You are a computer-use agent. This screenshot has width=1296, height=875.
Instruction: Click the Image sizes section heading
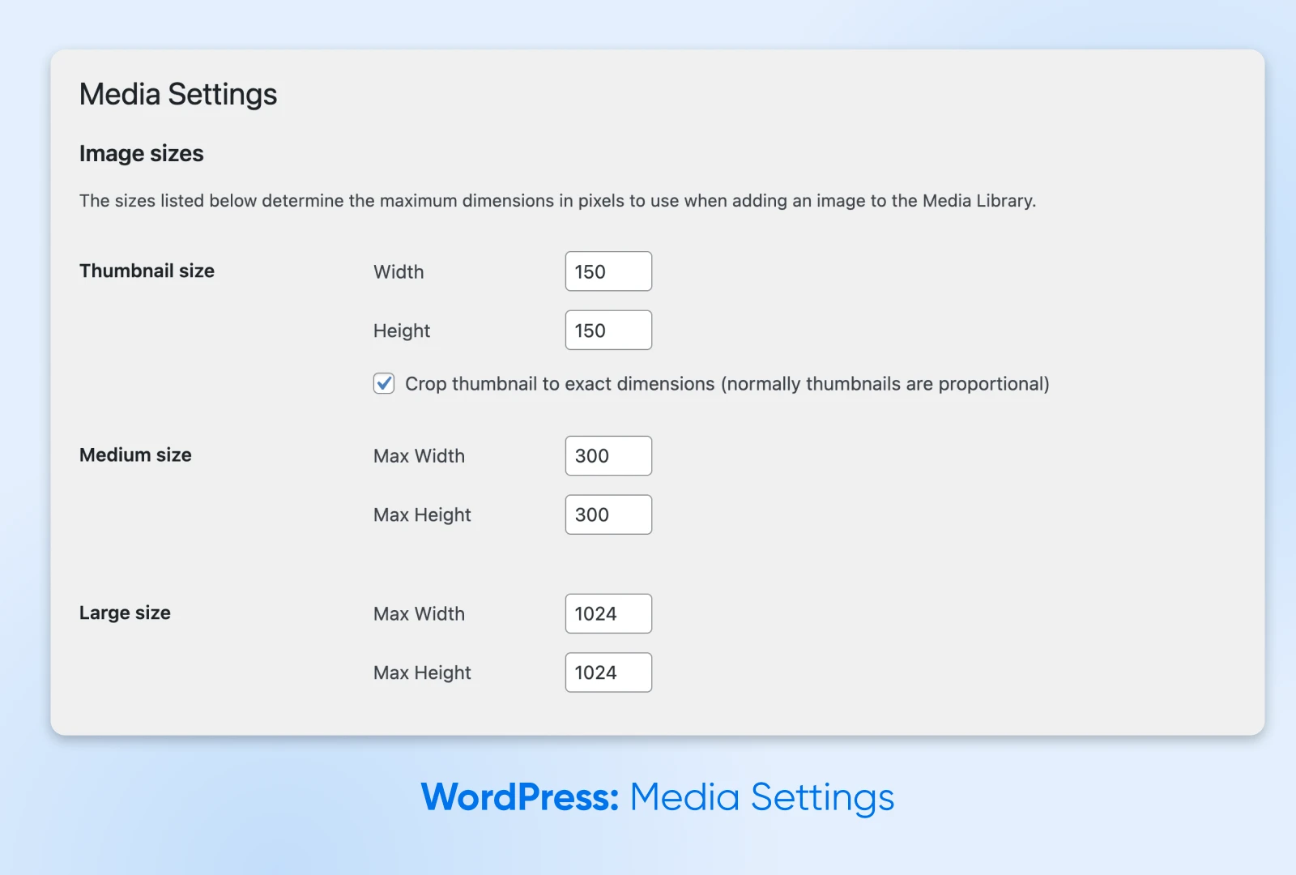pos(142,154)
